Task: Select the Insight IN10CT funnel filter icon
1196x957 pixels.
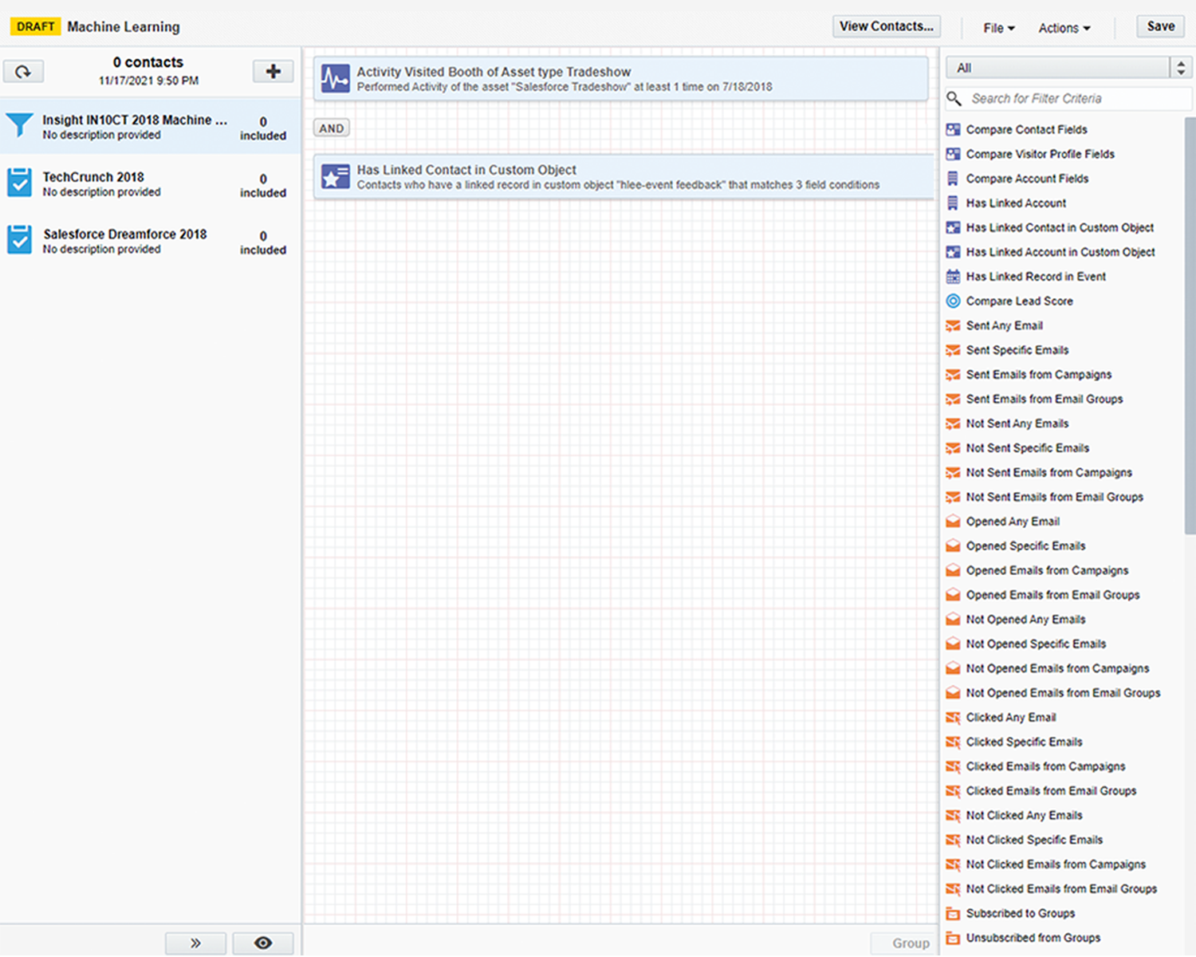Action: (20, 126)
